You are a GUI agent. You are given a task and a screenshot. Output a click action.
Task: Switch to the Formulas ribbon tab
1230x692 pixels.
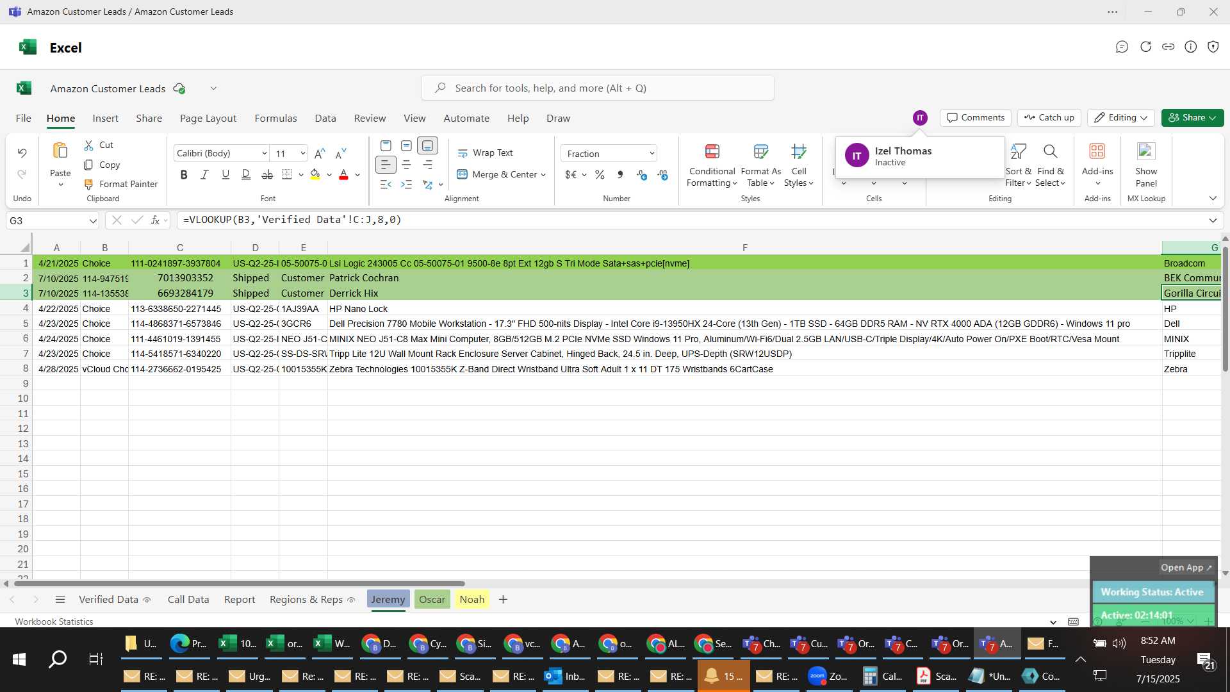275,119
